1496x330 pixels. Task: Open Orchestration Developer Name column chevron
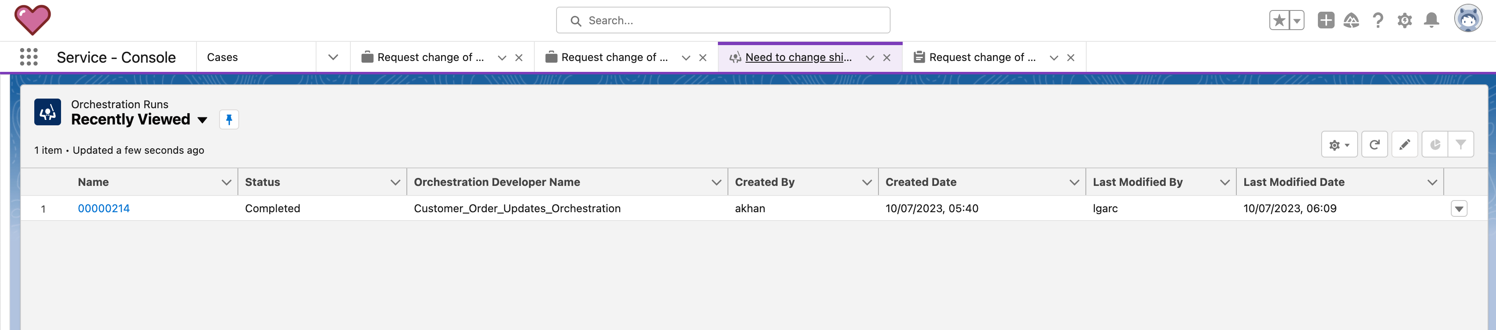717,182
